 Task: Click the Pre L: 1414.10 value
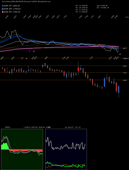pyautogui.click(x=82, y=10)
